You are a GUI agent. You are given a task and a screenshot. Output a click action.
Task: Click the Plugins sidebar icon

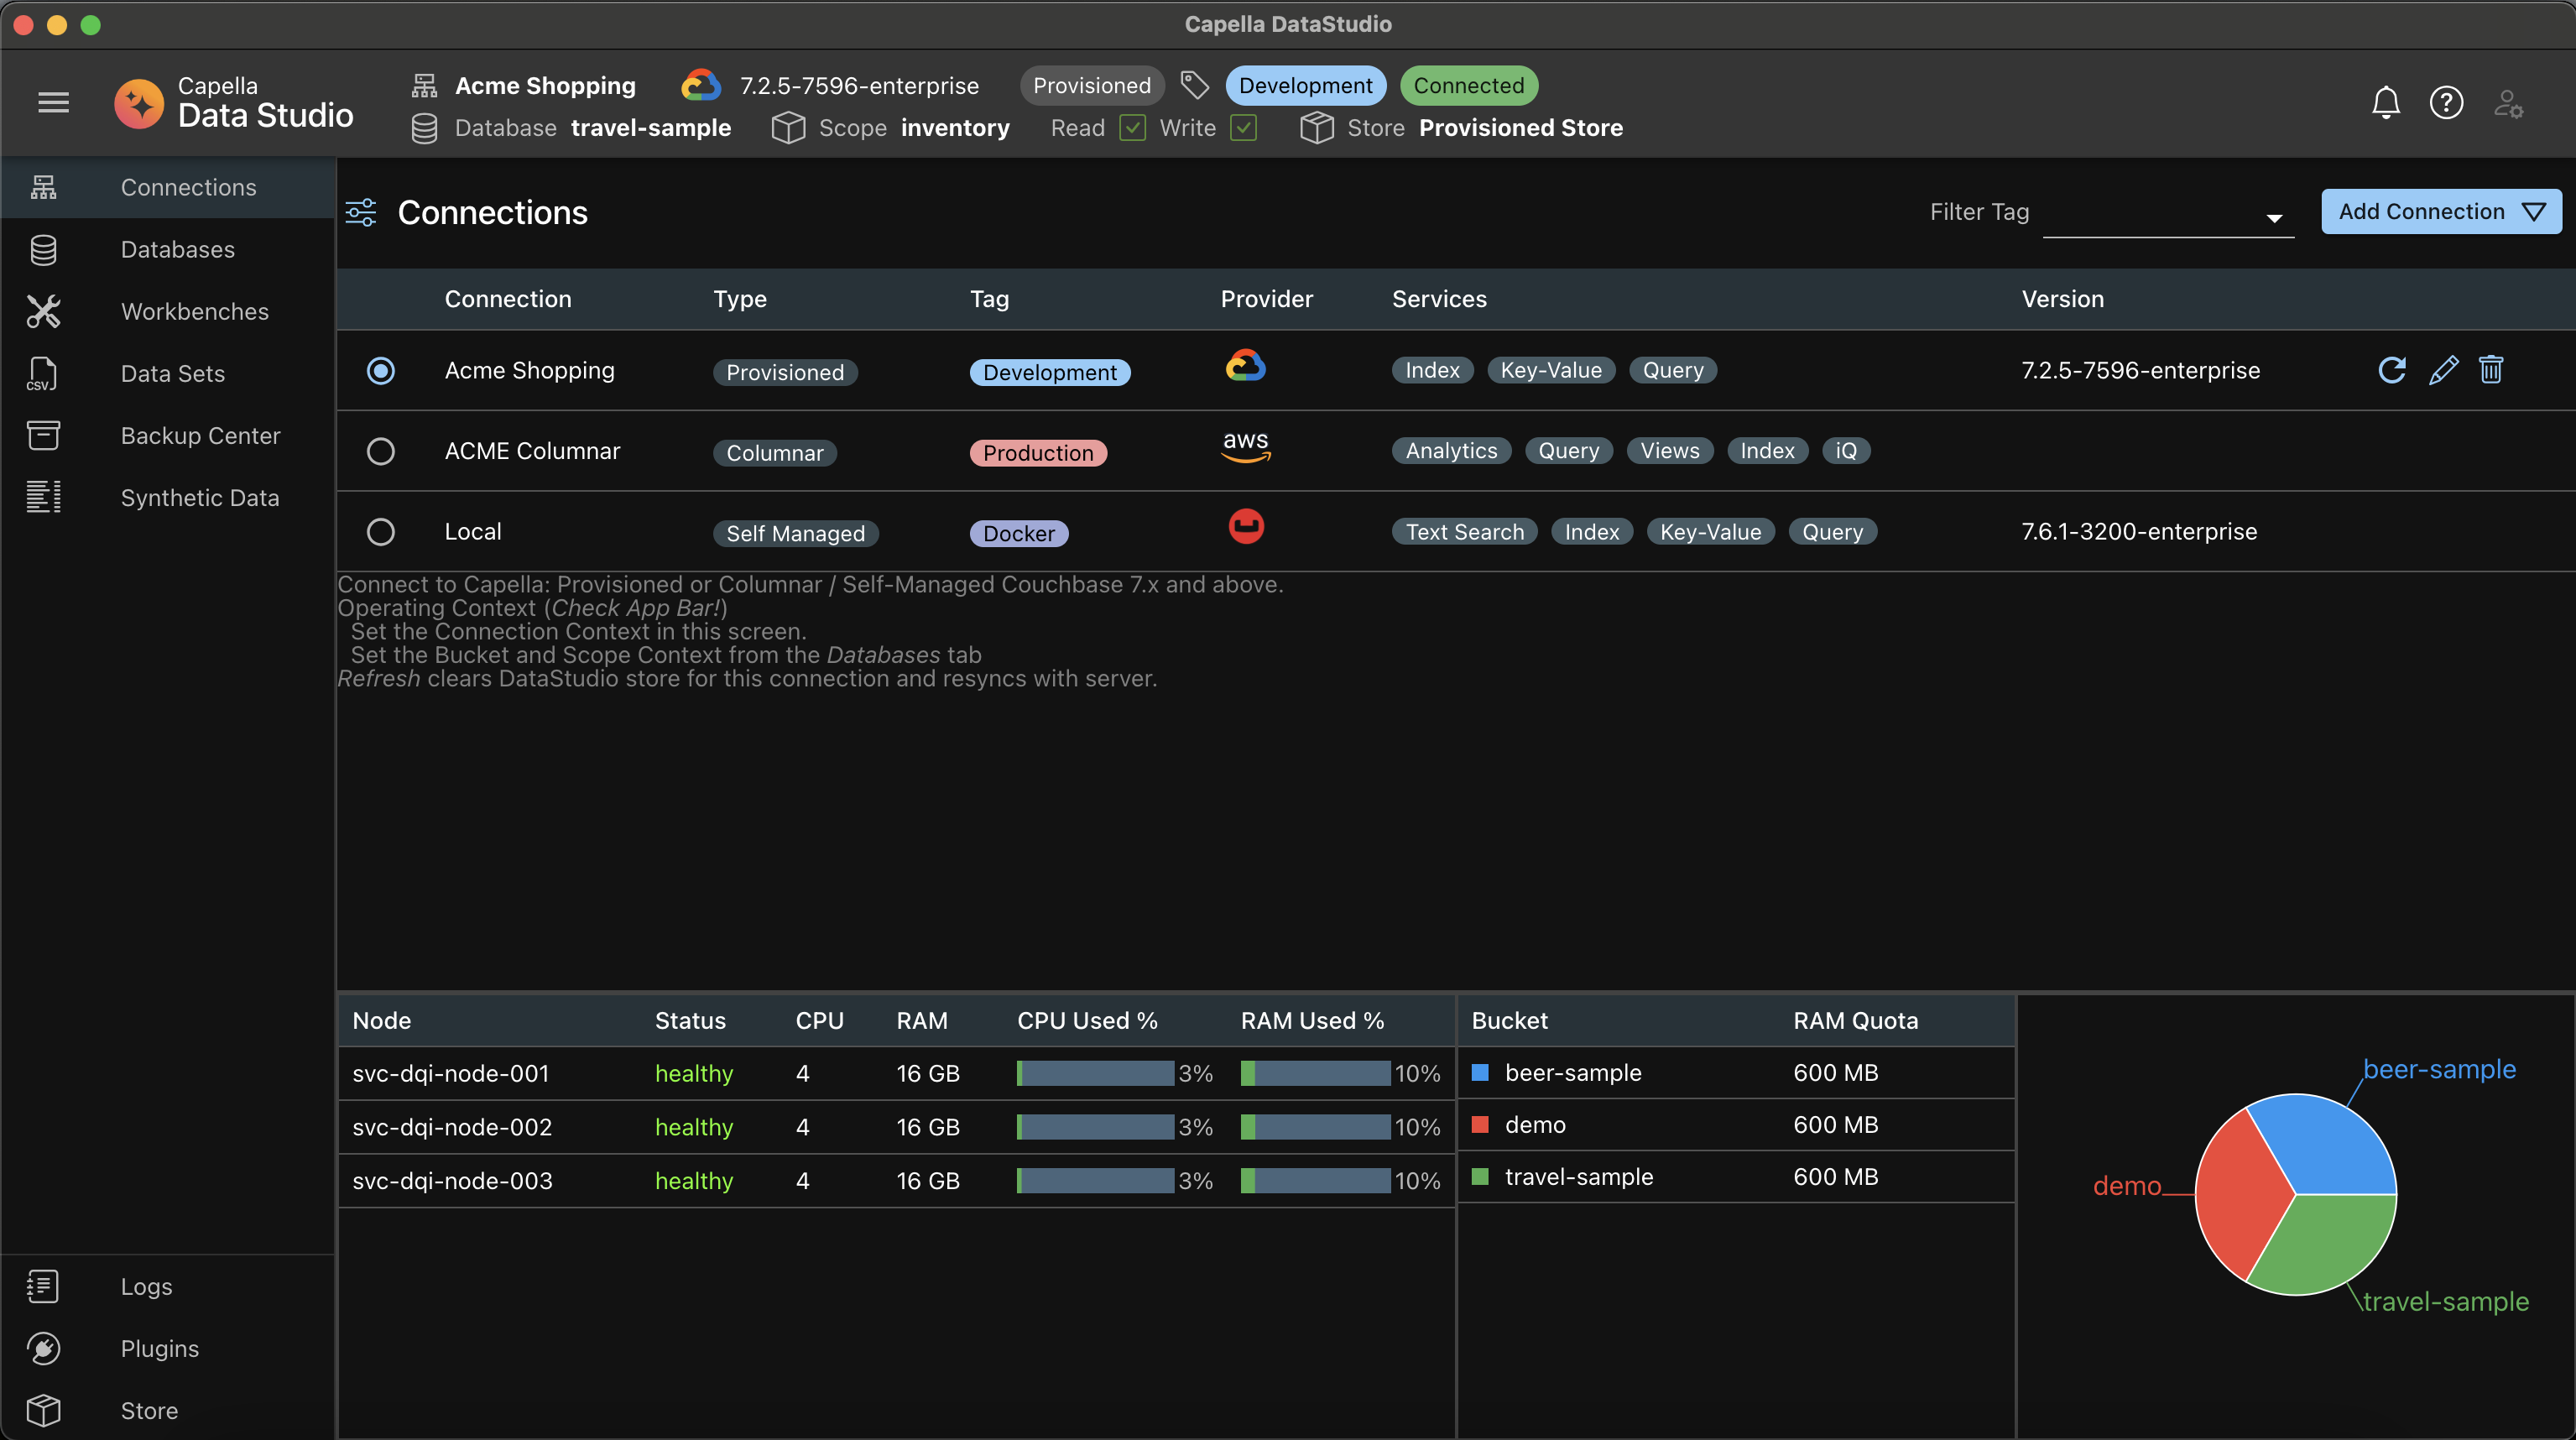point(43,1348)
